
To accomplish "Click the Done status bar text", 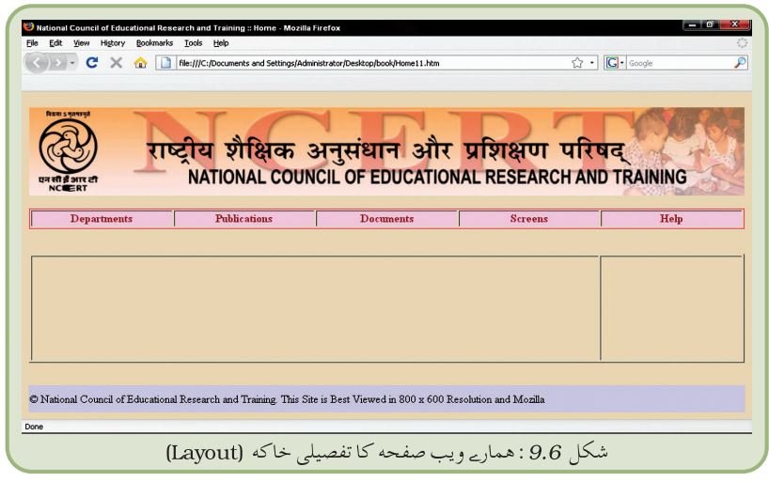I will (34, 427).
